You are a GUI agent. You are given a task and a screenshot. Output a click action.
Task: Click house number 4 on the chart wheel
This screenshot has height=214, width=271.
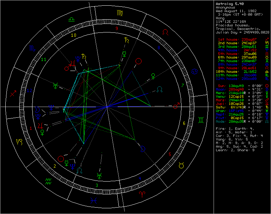[140, 179]
